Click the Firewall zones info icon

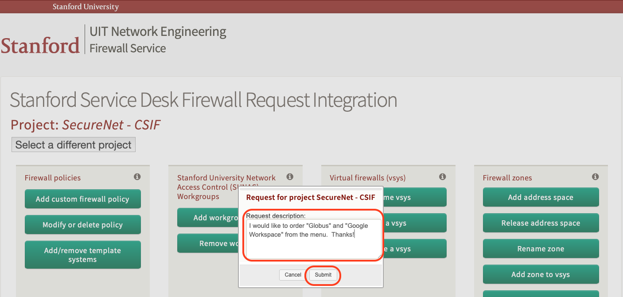click(x=595, y=177)
